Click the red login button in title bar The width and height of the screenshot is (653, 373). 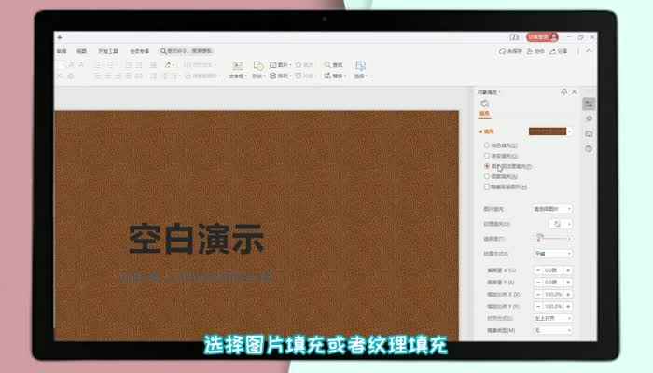coord(542,37)
